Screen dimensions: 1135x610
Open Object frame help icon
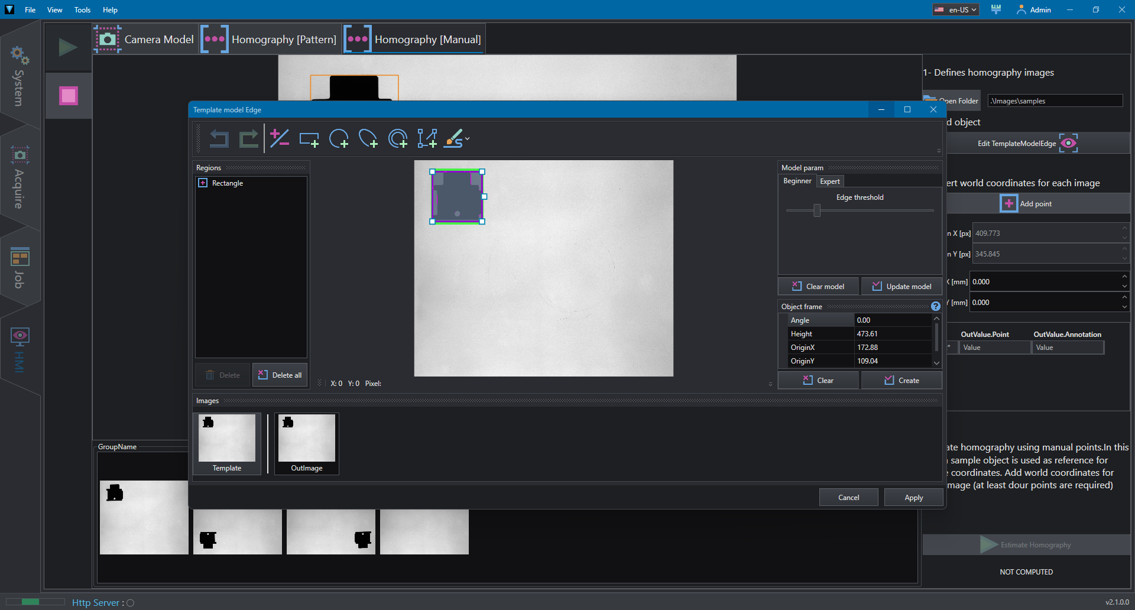coord(935,306)
